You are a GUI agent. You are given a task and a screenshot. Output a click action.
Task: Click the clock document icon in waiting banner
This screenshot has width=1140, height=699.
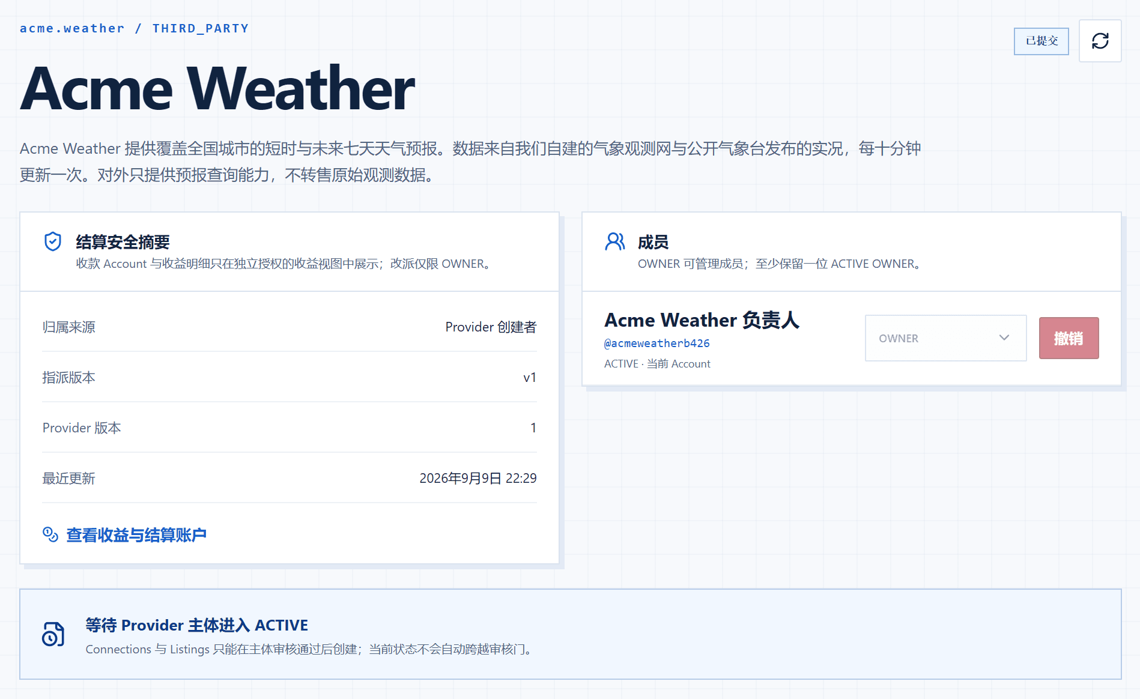[53, 634]
